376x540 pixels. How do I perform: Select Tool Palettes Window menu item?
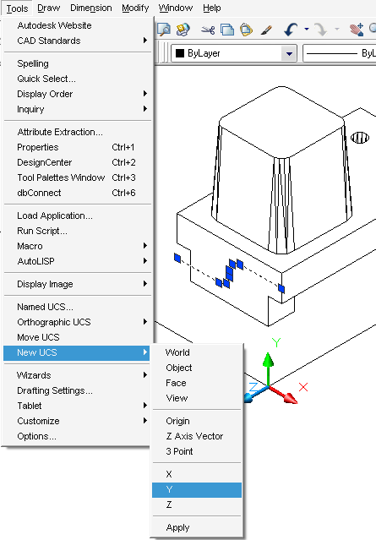pos(77,177)
